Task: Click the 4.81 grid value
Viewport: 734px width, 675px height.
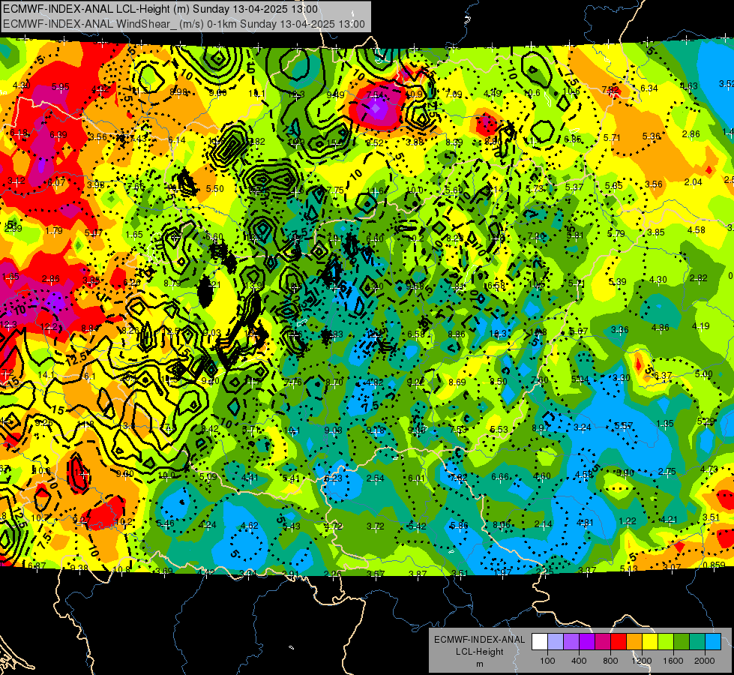Action: (x=585, y=522)
